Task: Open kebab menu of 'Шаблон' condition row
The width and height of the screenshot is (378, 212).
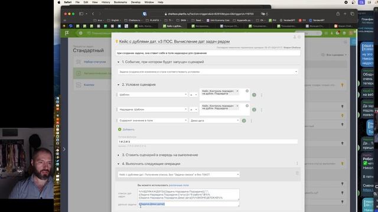Action: (262, 95)
